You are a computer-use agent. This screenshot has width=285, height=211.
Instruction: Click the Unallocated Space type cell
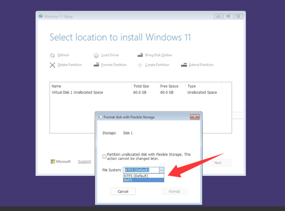click(x=202, y=92)
